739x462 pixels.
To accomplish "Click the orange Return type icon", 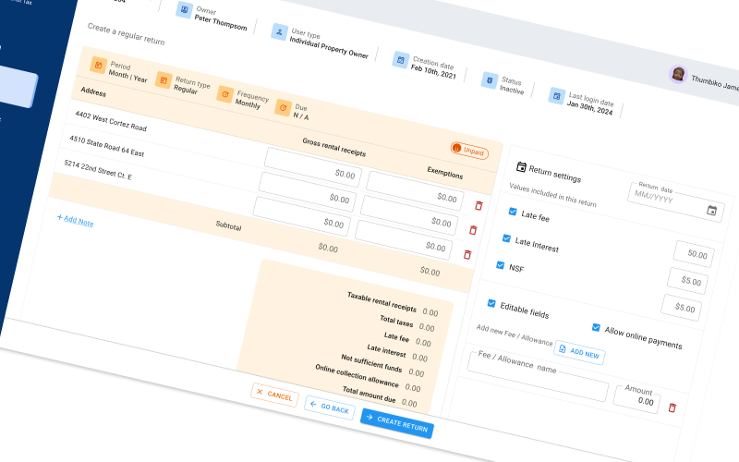I will click(x=164, y=80).
